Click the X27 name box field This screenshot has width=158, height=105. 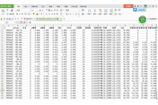(x=8, y=23)
